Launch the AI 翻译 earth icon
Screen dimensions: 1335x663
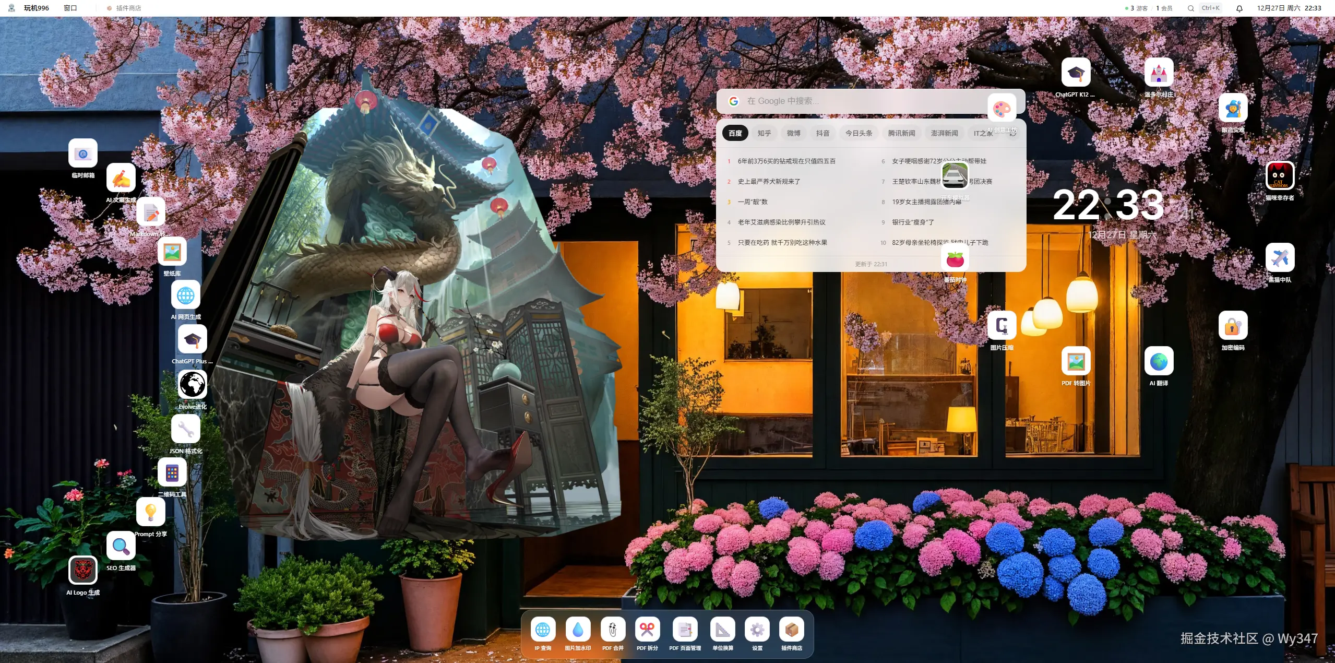tap(1159, 361)
